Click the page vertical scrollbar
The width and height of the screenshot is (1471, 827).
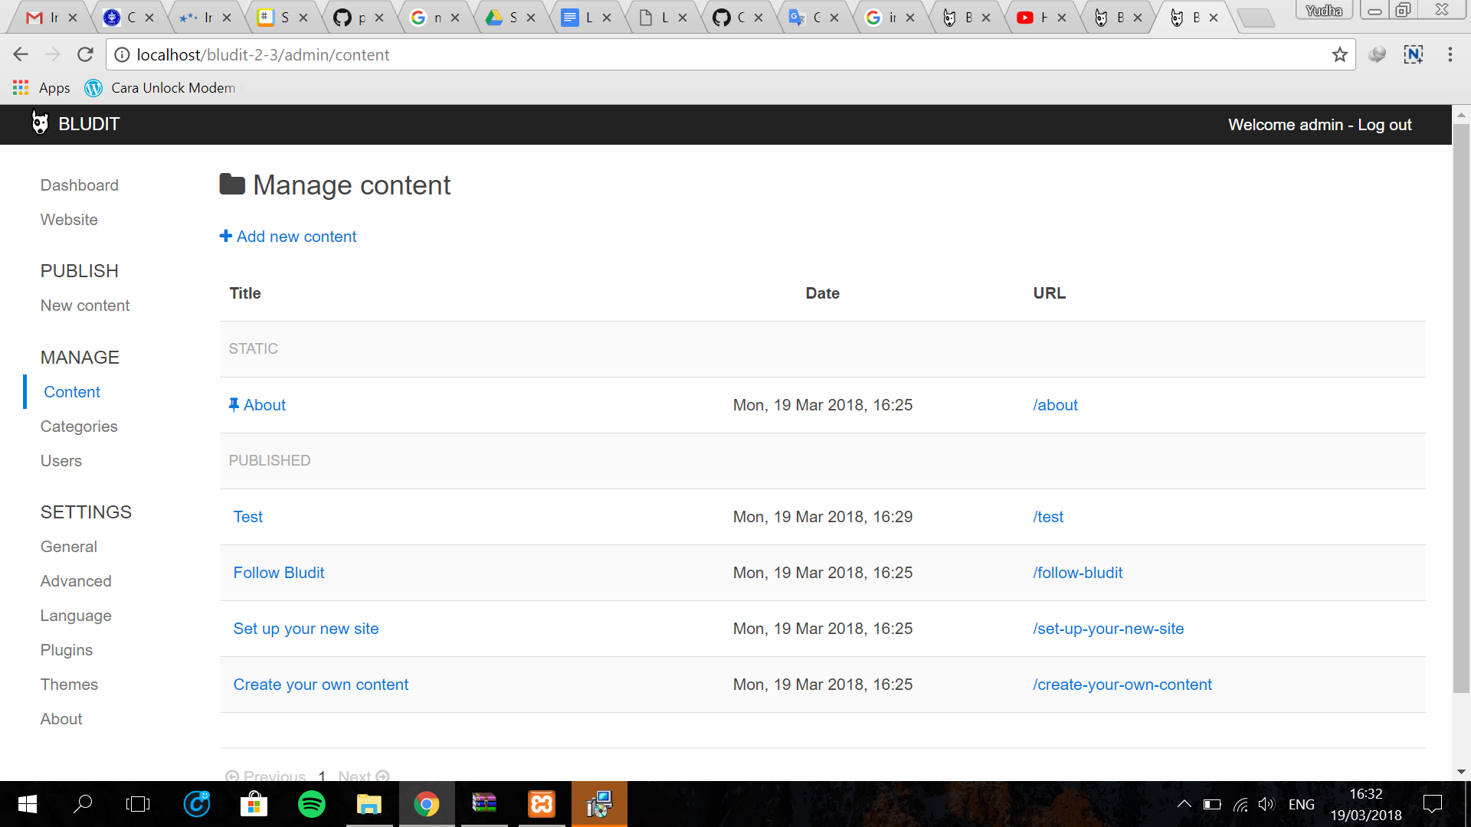pyautogui.click(x=1461, y=406)
